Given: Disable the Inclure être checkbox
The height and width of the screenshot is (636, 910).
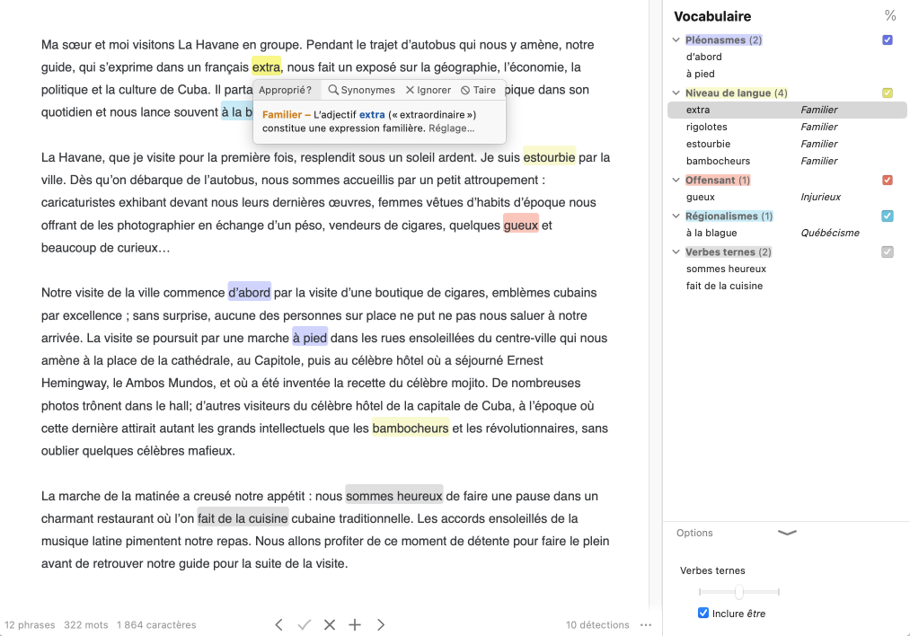Looking at the screenshot, I should point(703,614).
